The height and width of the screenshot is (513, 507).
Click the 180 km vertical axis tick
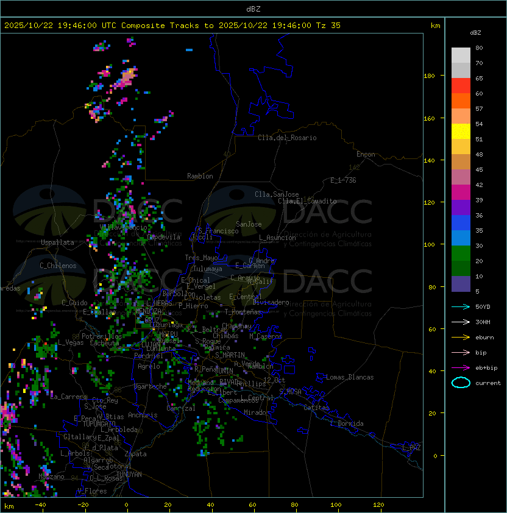coord(429,76)
